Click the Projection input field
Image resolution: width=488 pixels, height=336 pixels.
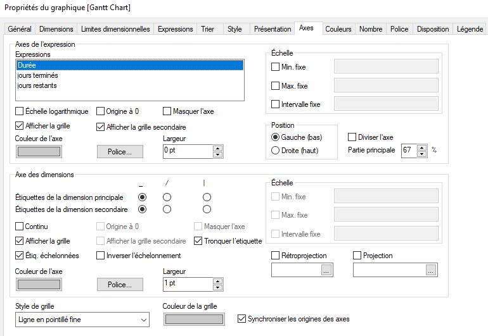coord(390,270)
